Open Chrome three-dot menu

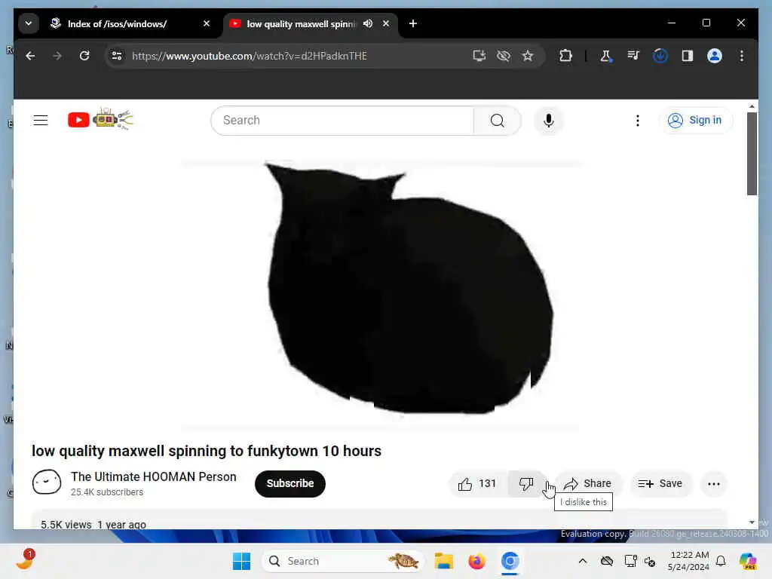(742, 56)
